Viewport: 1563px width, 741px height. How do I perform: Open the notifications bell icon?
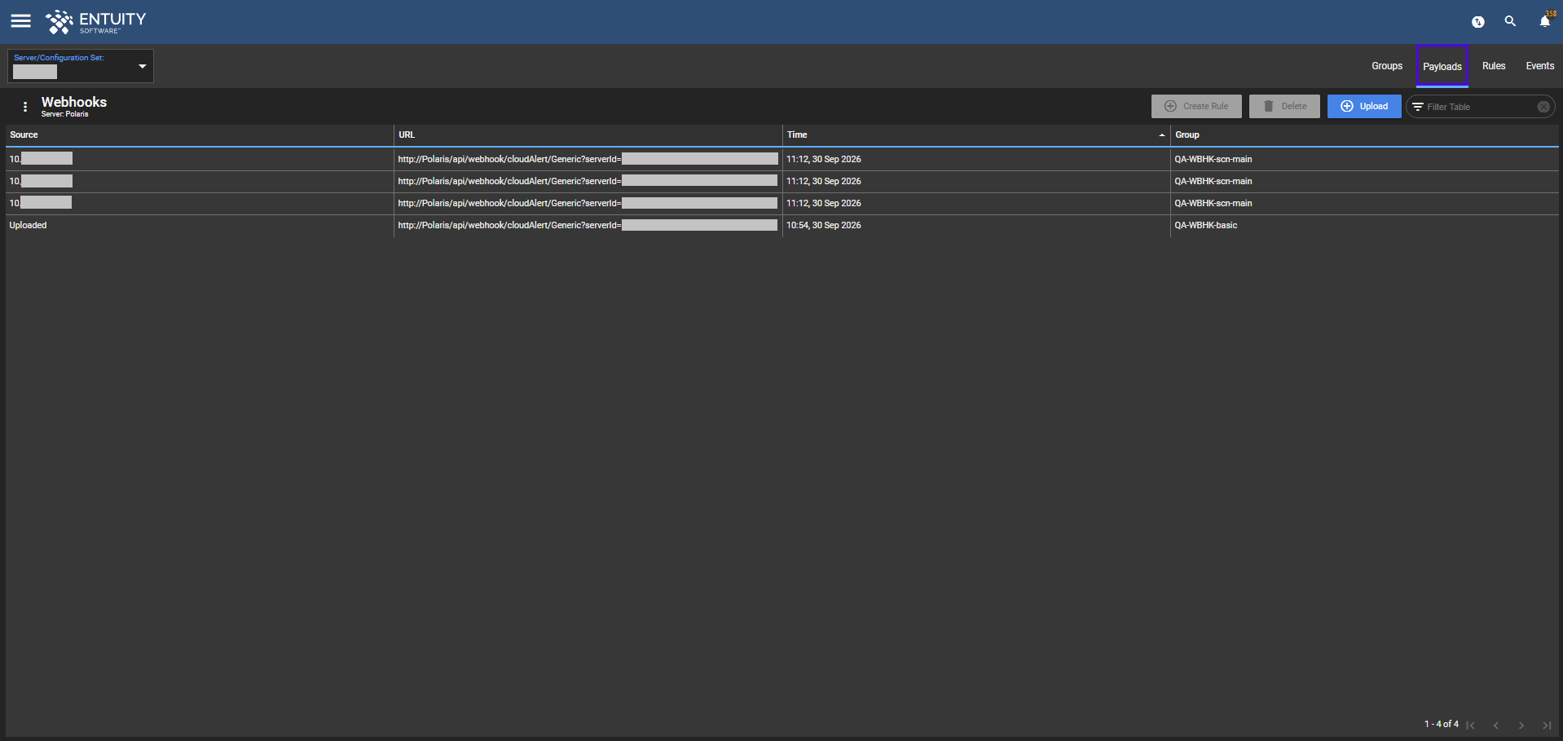(1544, 21)
